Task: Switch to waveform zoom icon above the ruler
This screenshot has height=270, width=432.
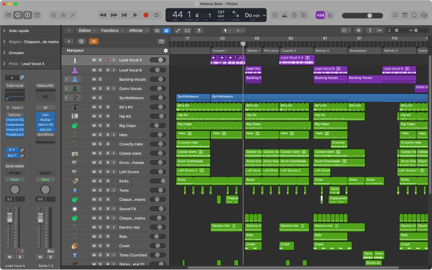Action: click(x=358, y=30)
